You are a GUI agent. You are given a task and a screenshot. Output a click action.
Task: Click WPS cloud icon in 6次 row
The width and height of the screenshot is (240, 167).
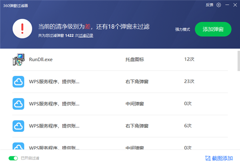18,126
